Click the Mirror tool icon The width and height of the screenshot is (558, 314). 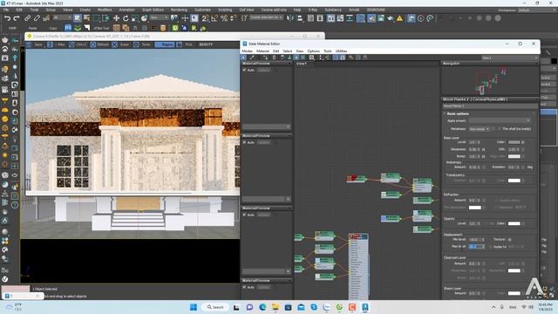point(290,17)
